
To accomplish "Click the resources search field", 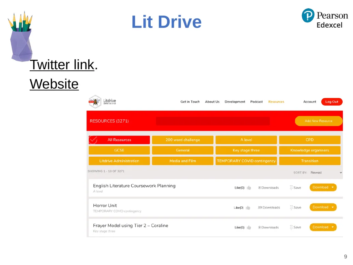I will coord(213,121).
